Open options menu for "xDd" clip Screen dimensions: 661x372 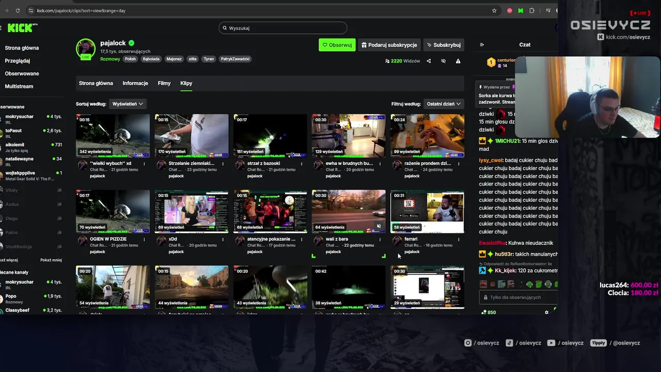point(223,240)
